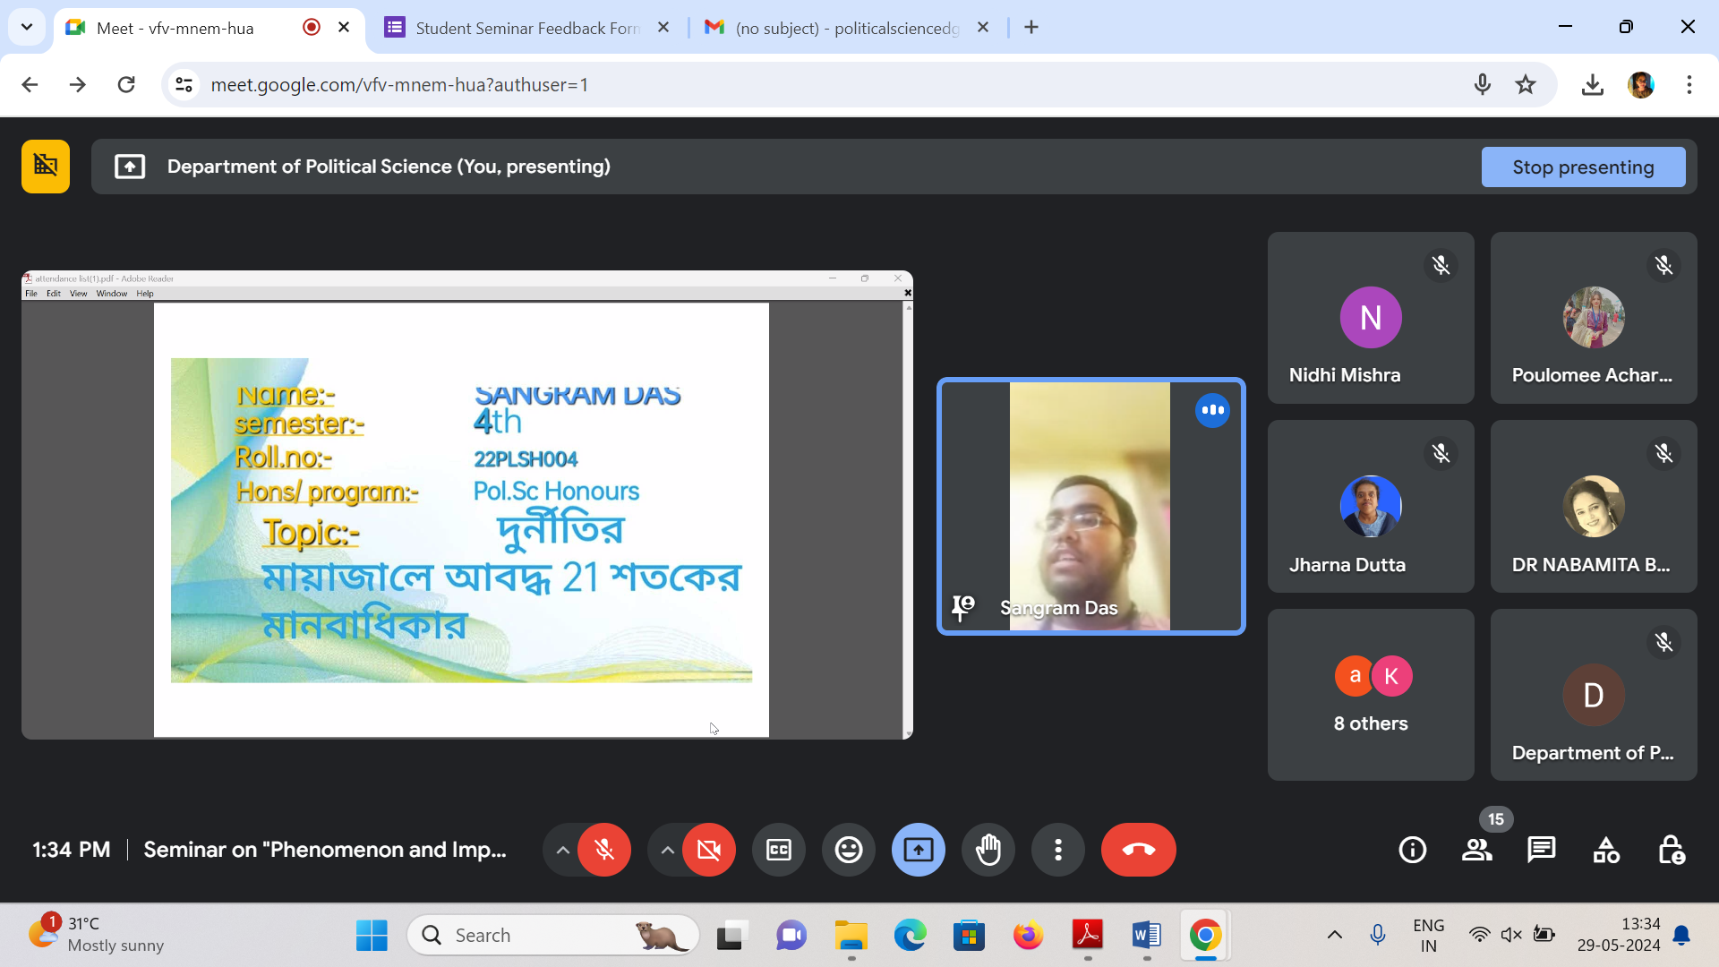The height and width of the screenshot is (967, 1719).
Task: Open the 8 others participants tile
Action: click(1371, 695)
